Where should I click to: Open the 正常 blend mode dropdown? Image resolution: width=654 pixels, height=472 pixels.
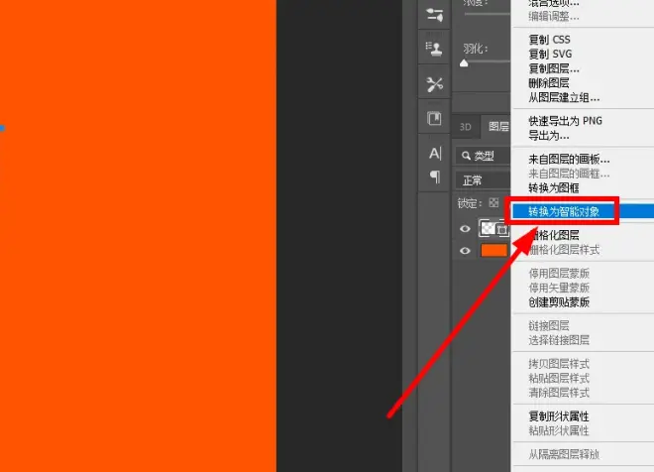point(483,180)
